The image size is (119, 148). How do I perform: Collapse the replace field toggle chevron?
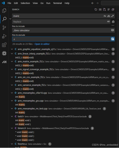[10, 19]
